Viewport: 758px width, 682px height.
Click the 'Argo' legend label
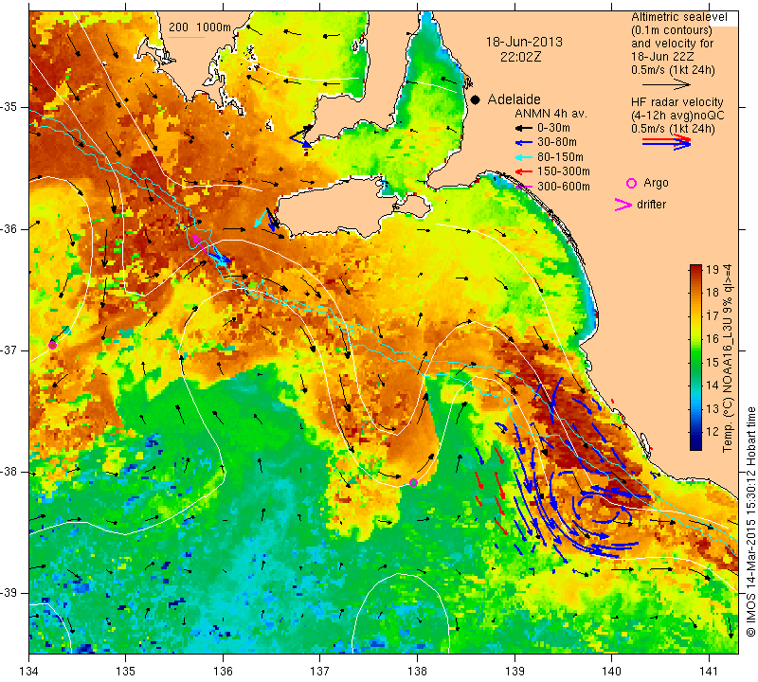tap(656, 183)
